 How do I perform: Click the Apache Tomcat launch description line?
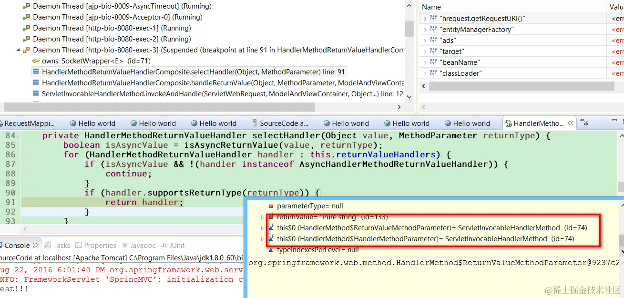point(122,258)
